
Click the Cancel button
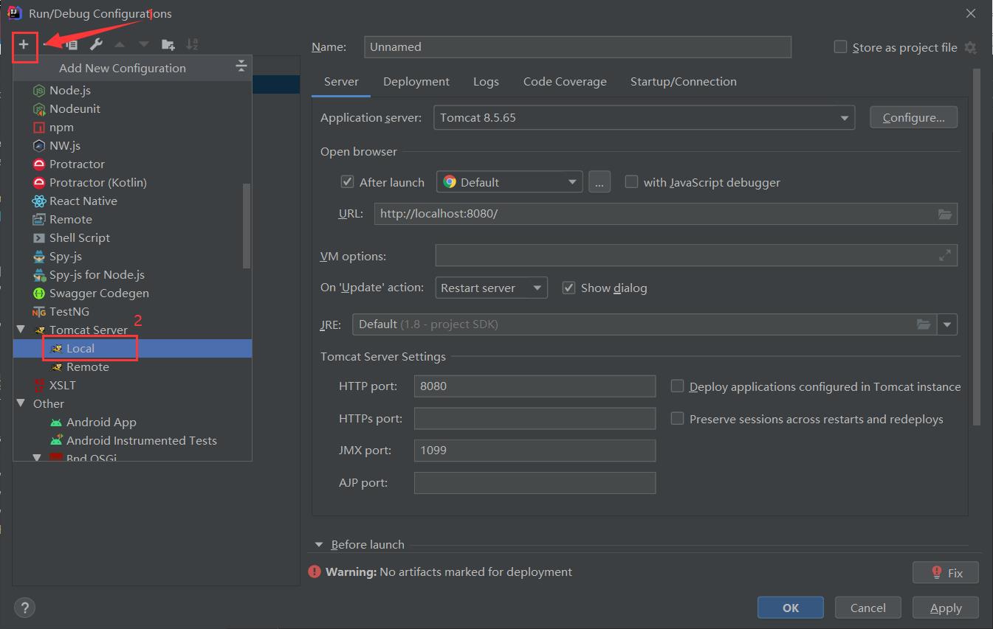[x=868, y=608]
